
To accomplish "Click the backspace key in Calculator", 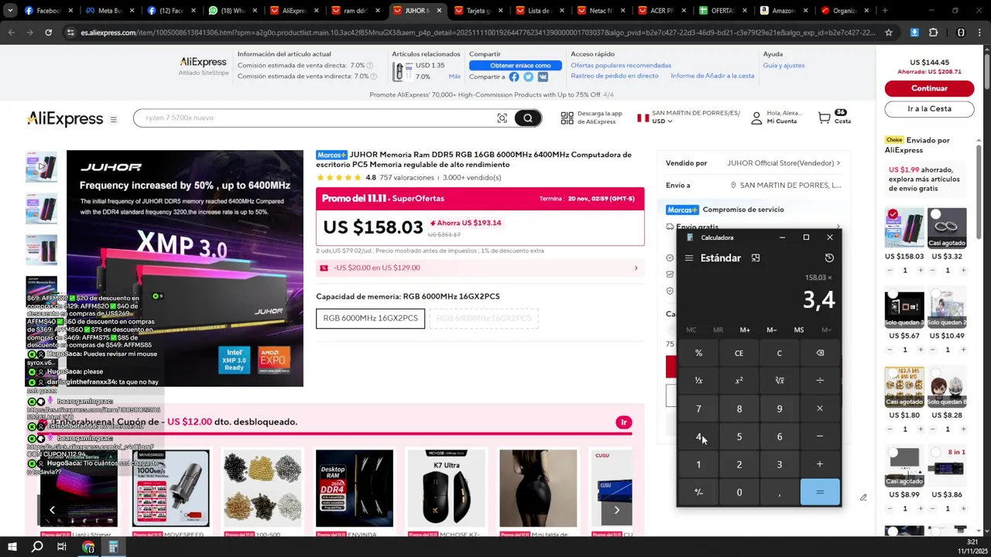I will point(820,353).
